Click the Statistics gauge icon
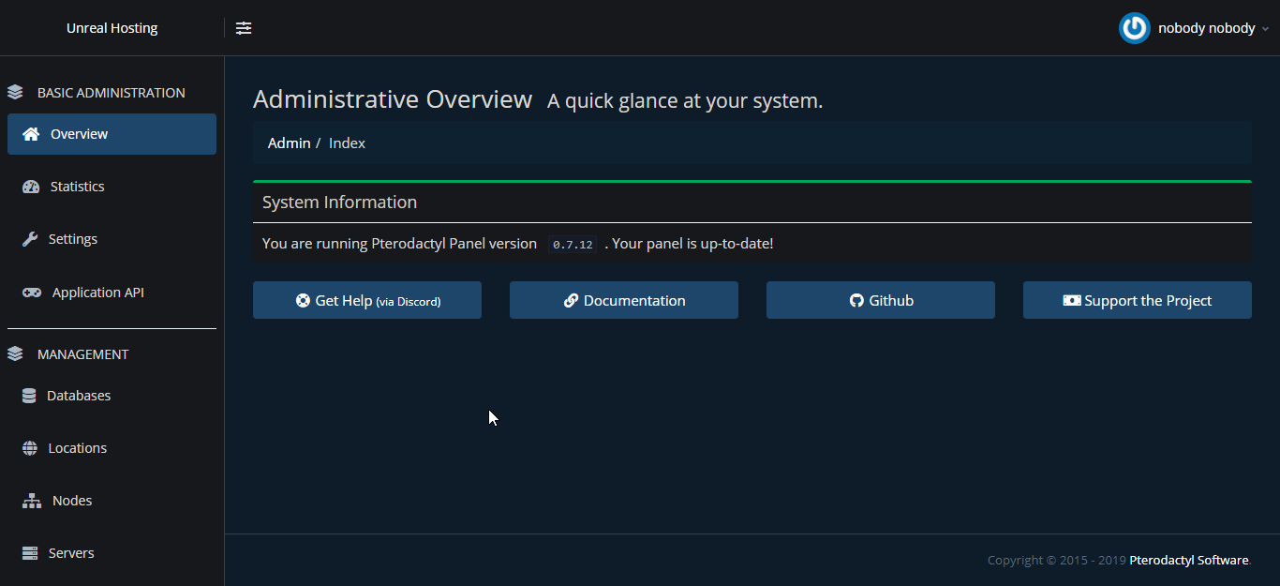 pyautogui.click(x=31, y=187)
